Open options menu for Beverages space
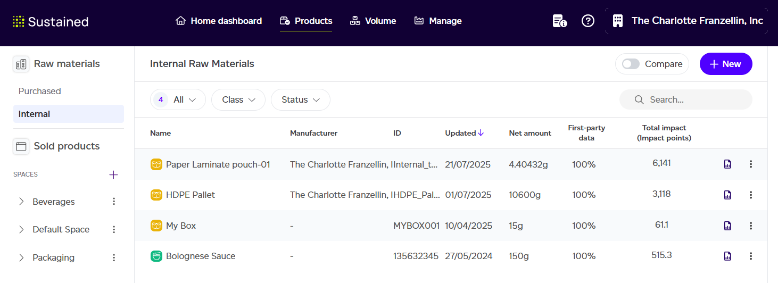This screenshot has height=283, width=778. (114, 202)
